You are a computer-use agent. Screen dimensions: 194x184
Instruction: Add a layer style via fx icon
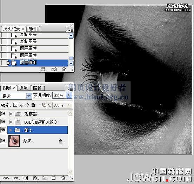(16, 178)
